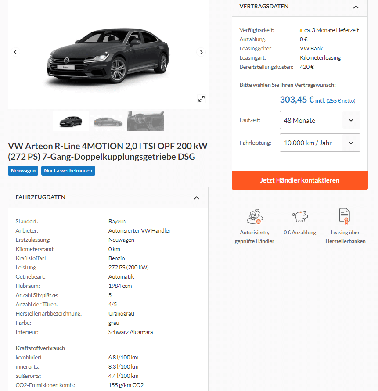Select the interior dashboard thumbnail

(145, 121)
